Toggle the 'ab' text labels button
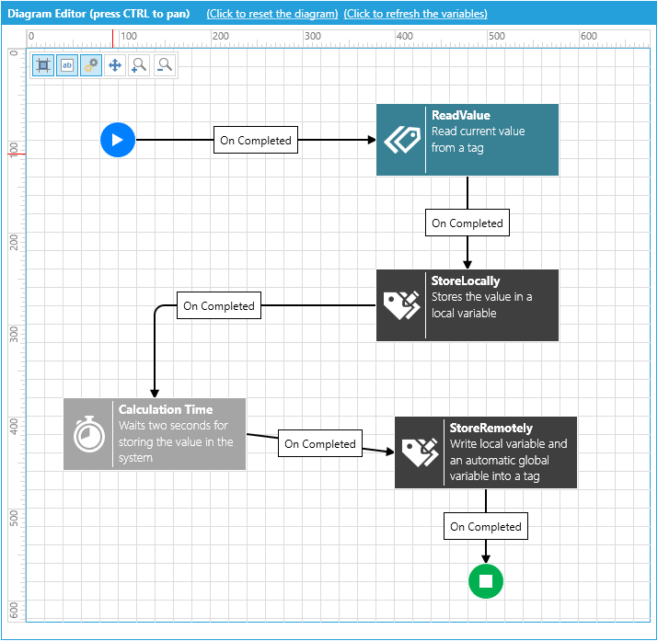The image size is (658, 641). pyautogui.click(x=67, y=65)
